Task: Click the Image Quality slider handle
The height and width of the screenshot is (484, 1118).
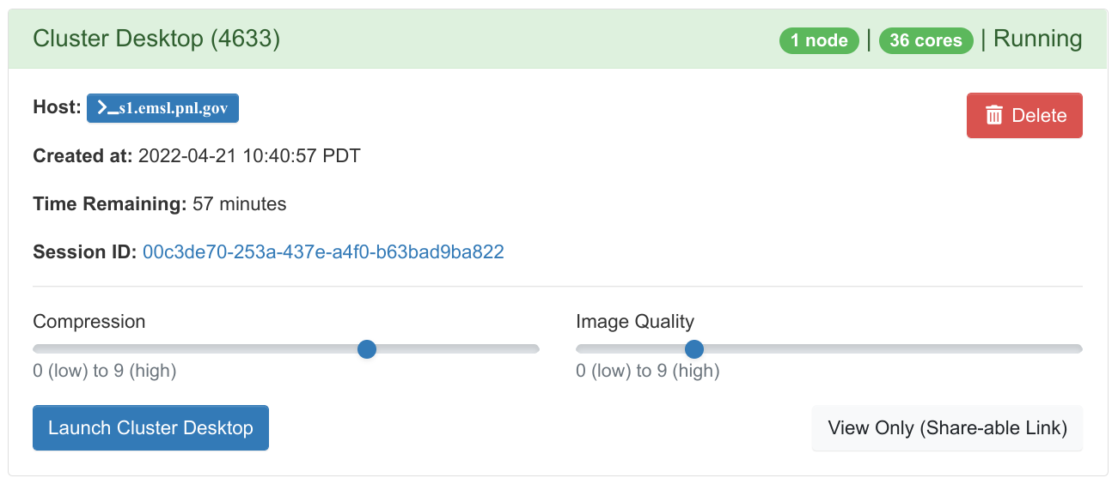Action: (x=694, y=349)
